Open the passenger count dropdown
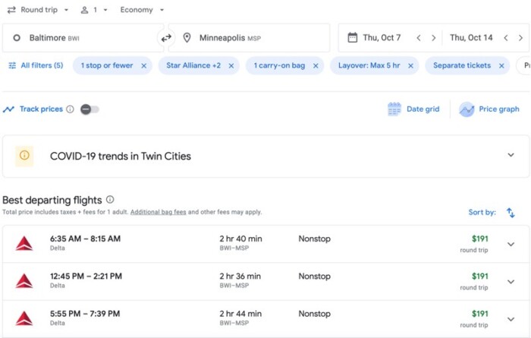 click(94, 10)
